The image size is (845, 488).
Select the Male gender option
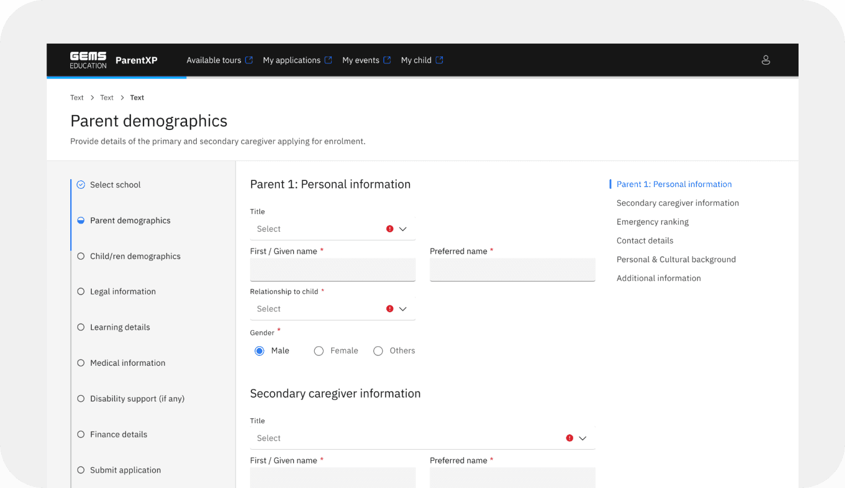(259, 351)
